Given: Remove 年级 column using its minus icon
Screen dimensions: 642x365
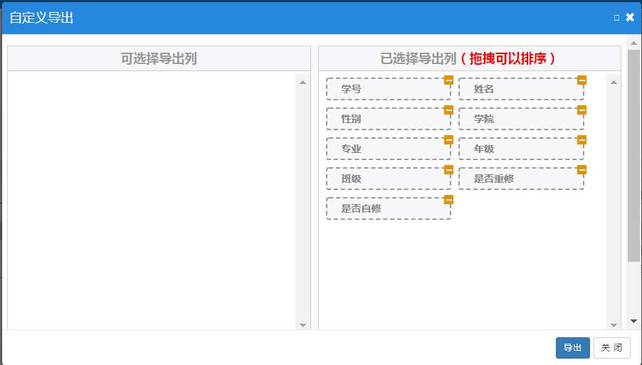Looking at the screenshot, I should tap(582, 140).
